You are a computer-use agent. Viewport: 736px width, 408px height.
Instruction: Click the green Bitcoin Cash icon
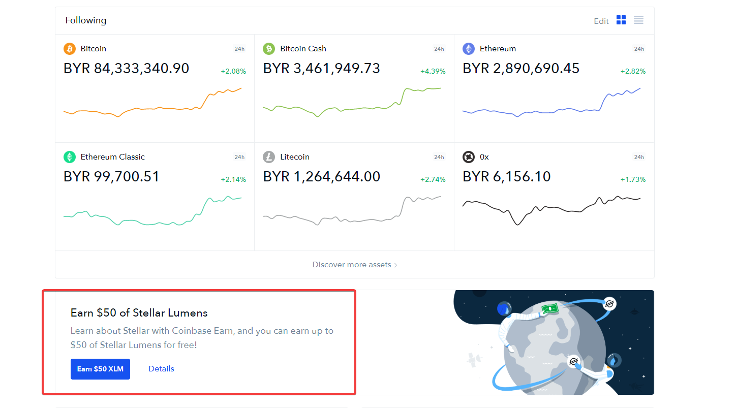point(269,49)
